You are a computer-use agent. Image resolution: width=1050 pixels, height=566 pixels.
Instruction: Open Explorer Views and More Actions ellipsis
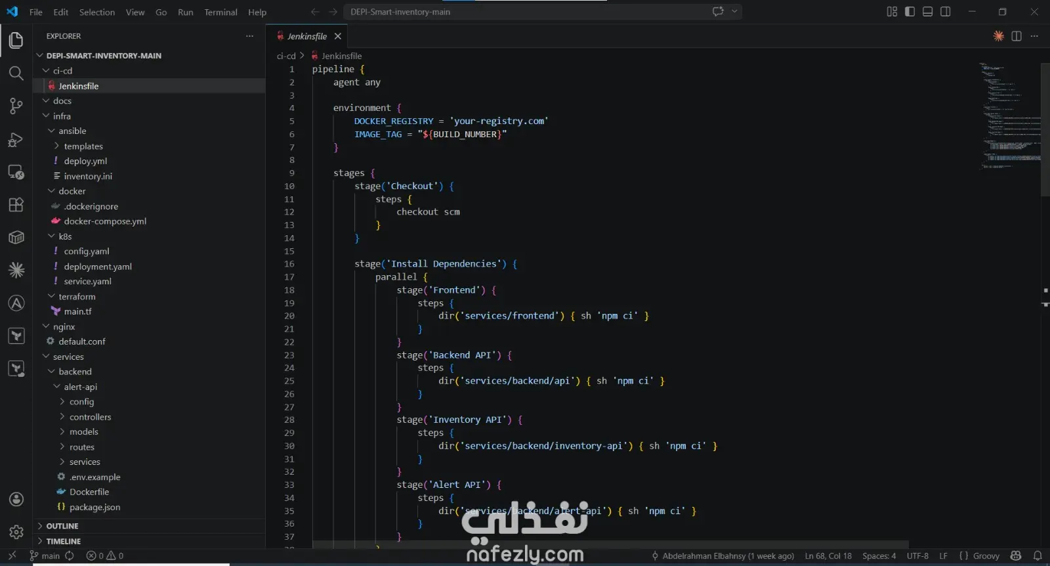tap(249, 36)
